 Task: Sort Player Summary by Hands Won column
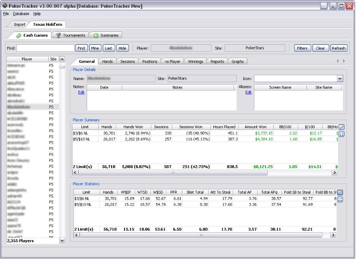point(133,127)
